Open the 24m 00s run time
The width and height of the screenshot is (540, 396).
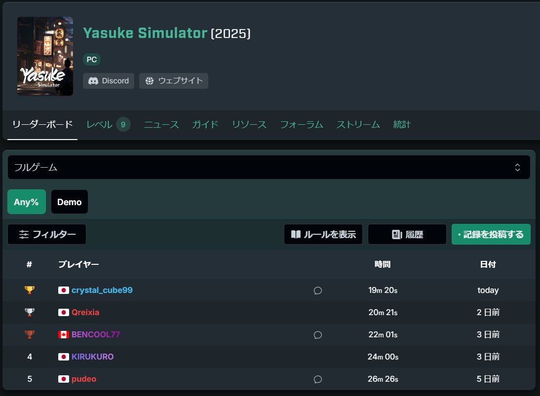pyautogui.click(x=383, y=357)
